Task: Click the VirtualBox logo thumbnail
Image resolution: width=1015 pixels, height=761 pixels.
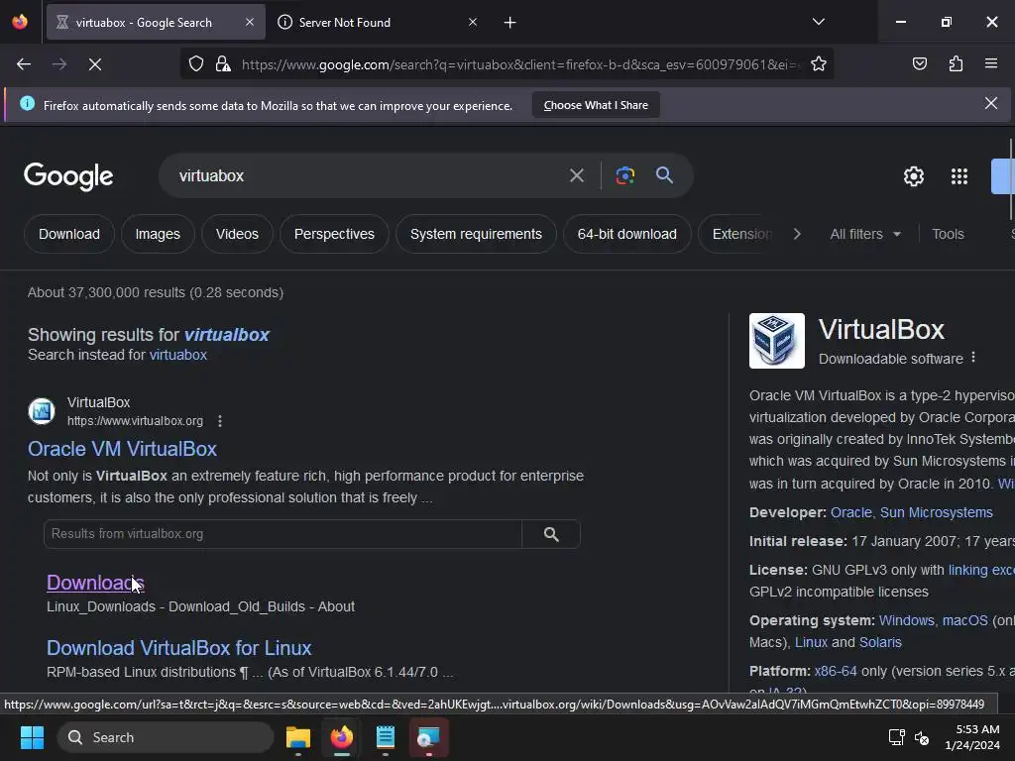Action: tap(777, 341)
